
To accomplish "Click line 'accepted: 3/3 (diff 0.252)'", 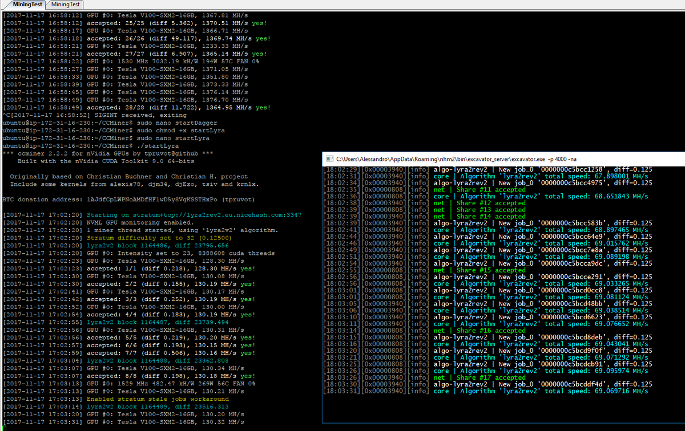I will (x=129, y=299).
